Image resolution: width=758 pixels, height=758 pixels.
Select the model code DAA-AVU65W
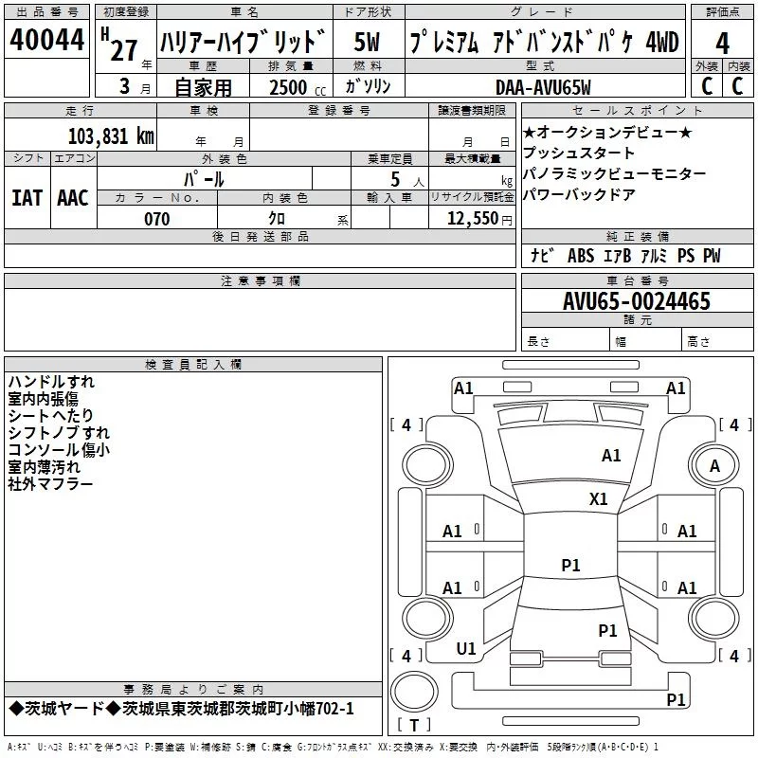coord(543,87)
